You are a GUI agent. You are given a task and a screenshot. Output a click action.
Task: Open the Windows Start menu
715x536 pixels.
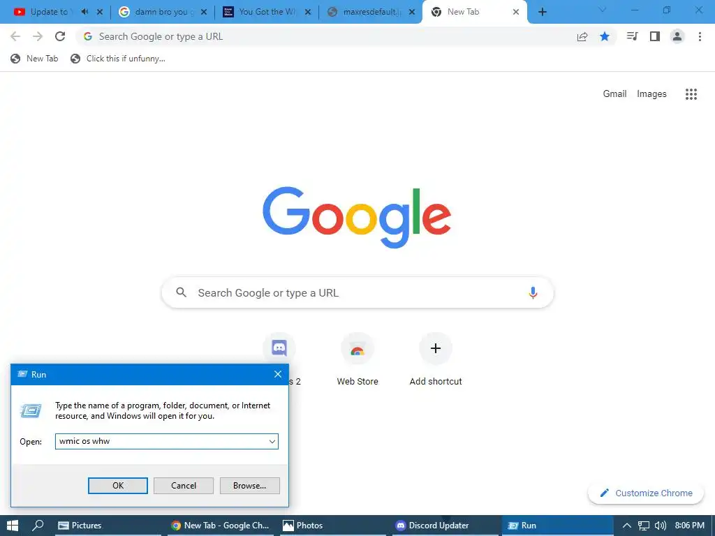(x=13, y=526)
